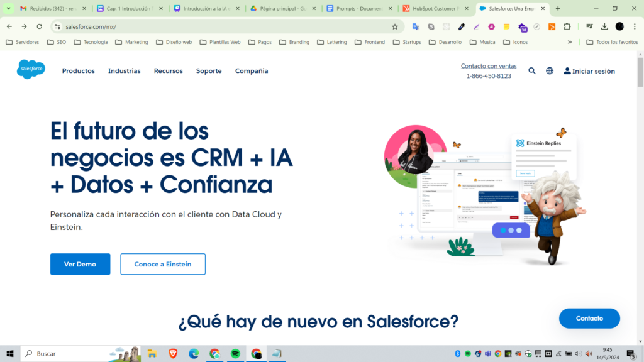Click the Salesforce cloud logo
This screenshot has width=644, height=362.
click(31, 69)
